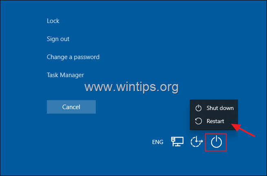Click the Shut down label text
Viewport: 267px width, 176px height.
click(x=220, y=108)
